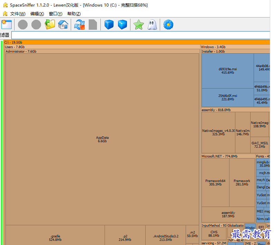Select the 44a4b08 149.4Mb file block
The image size is (274, 245).
(x=262, y=67)
